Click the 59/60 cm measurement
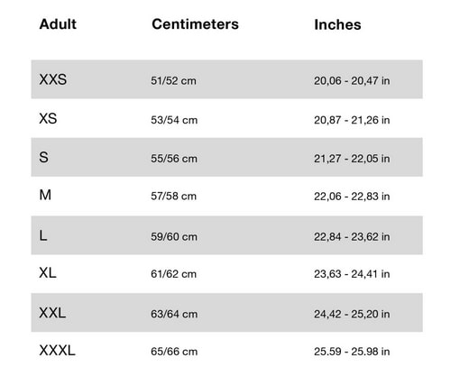This screenshot has width=460, height=376. point(174,236)
